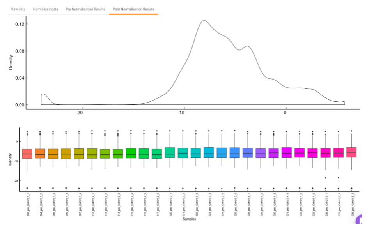The height and width of the screenshot is (228, 367).
Task: Open the Normalized data tab
Action: pos(45,9)
